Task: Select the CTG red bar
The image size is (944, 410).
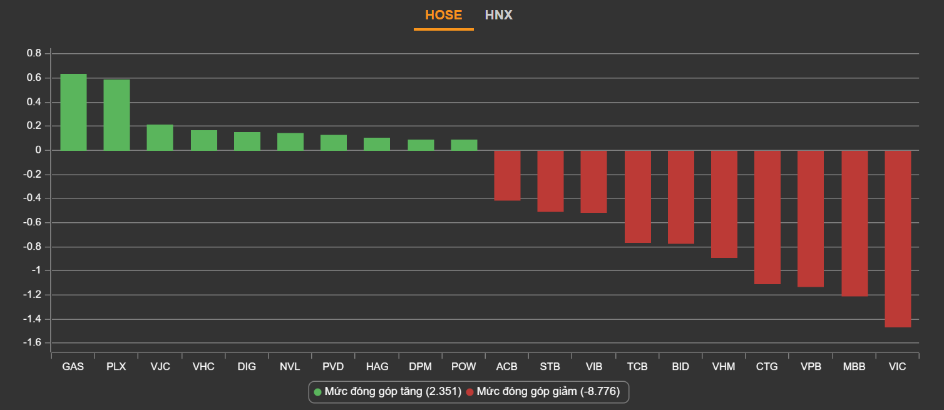Action: tap(767, 217)
